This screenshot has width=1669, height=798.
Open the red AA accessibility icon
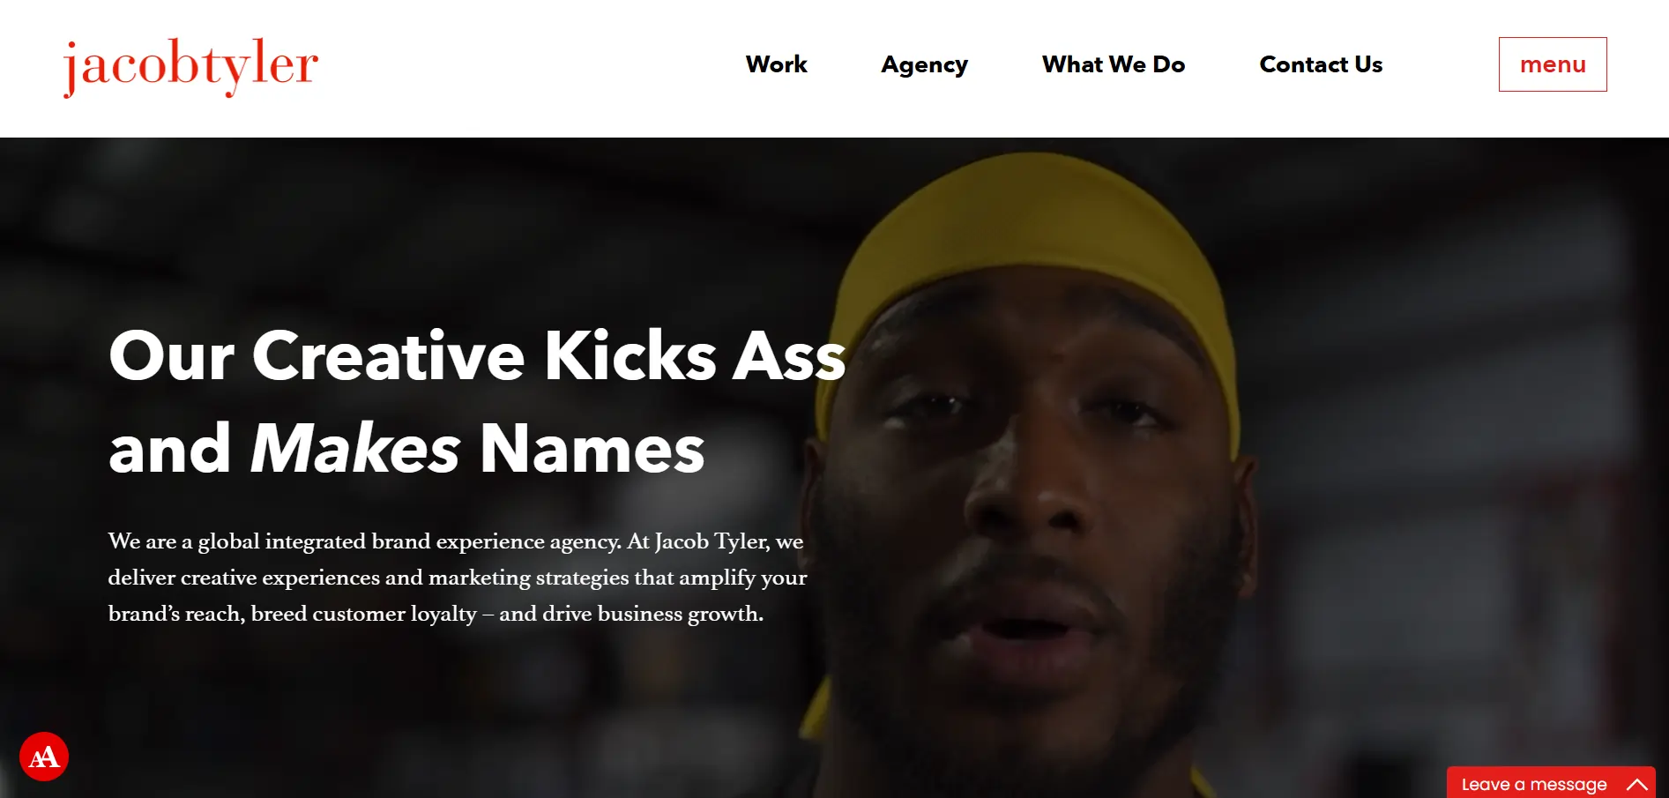point(44,757)
